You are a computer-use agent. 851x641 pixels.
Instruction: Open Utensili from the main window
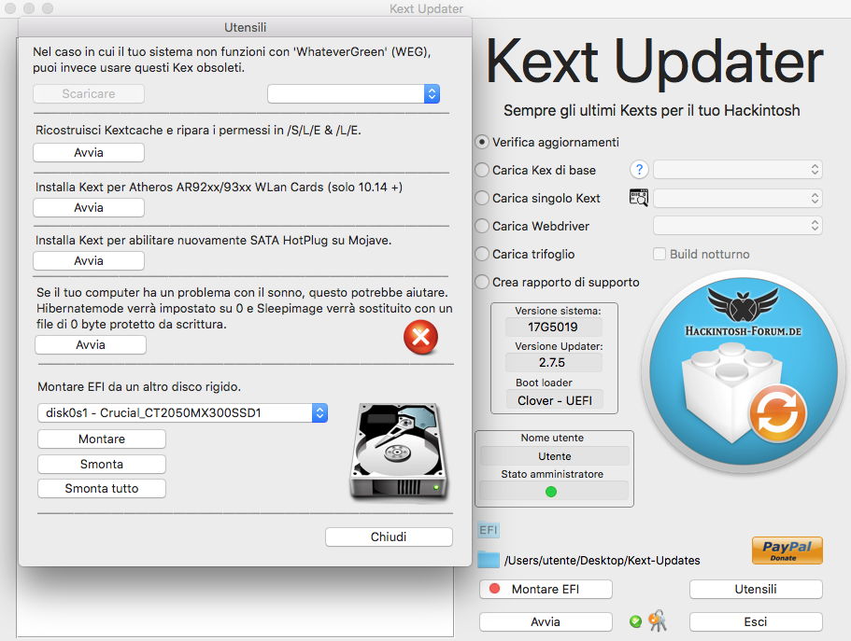756,590
